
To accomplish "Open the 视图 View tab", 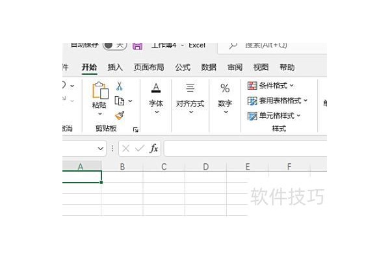I will point(261,68).
